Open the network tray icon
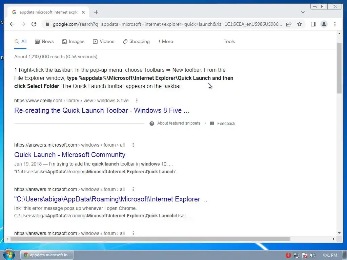The height and width of the screenshot is (260, 347). (296, 255)
